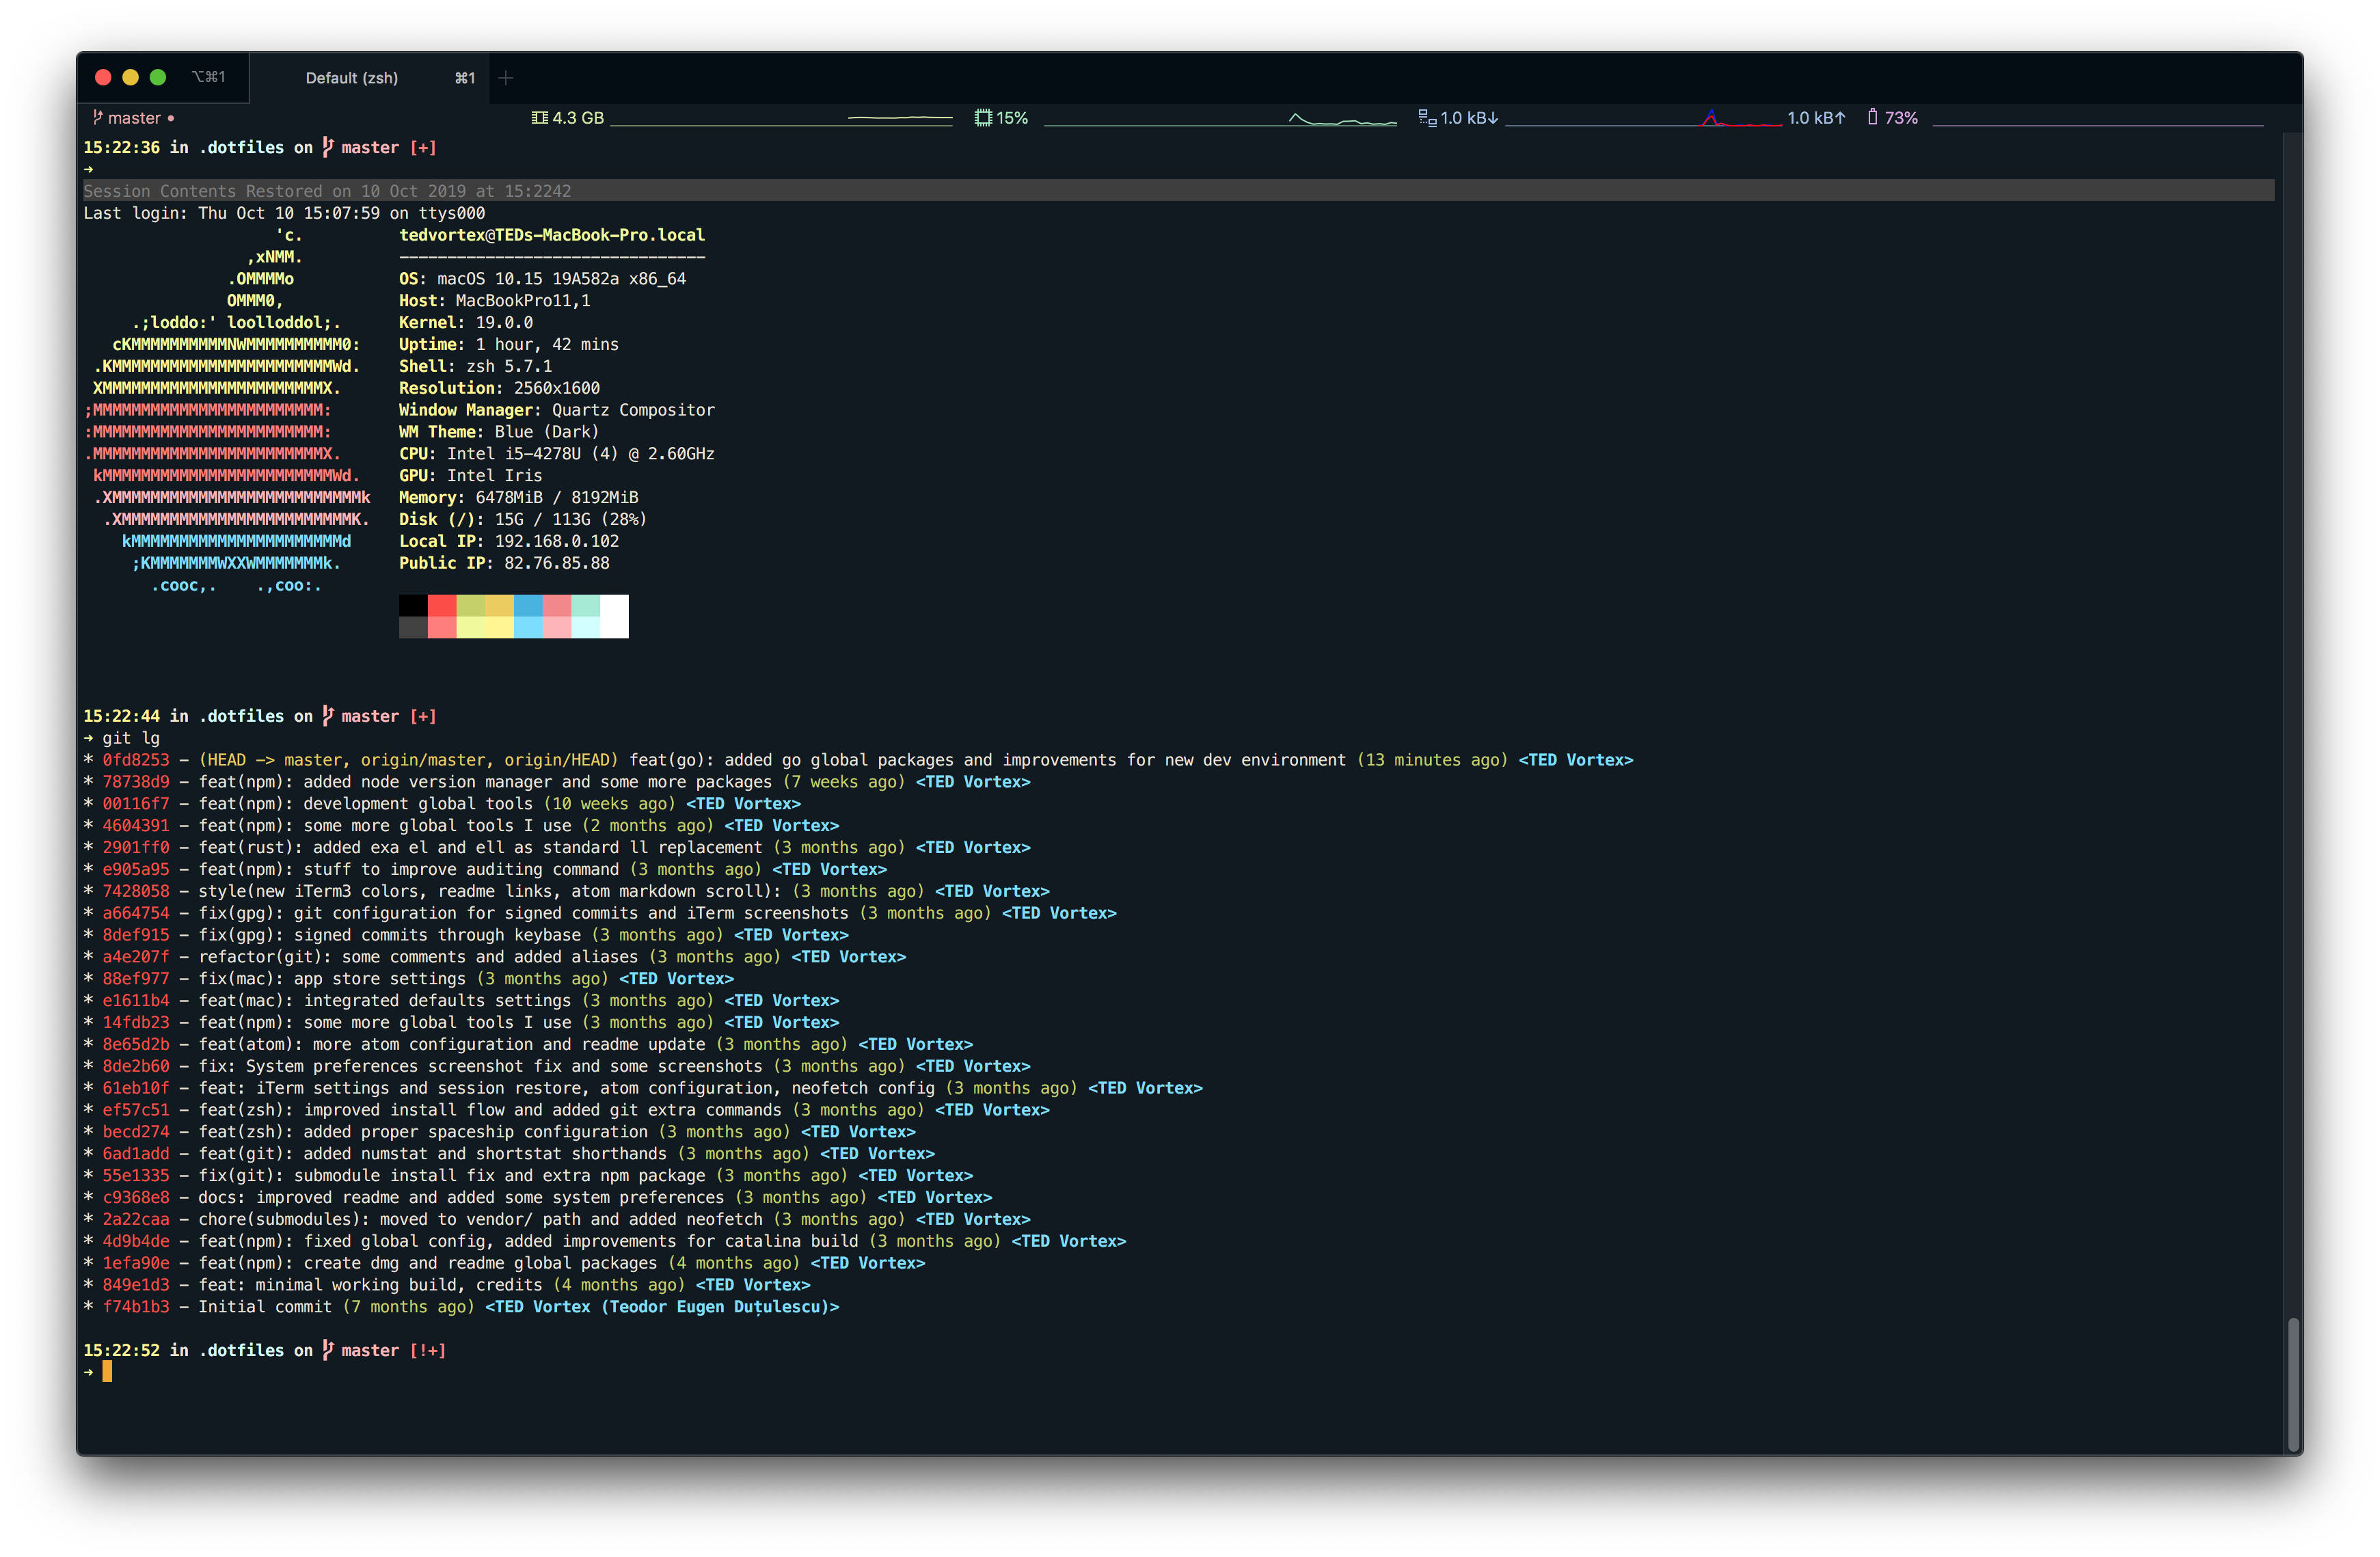Click the Local IP 192.168.0.102 value
Image resolution: width=2380 pixels, height=1557 pixels.
557,541
